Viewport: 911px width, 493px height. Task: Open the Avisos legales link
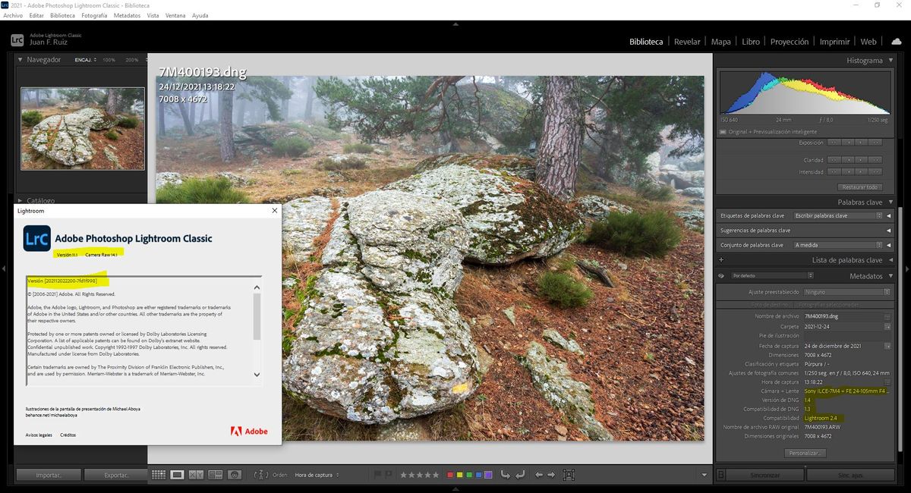pos(39,435)
